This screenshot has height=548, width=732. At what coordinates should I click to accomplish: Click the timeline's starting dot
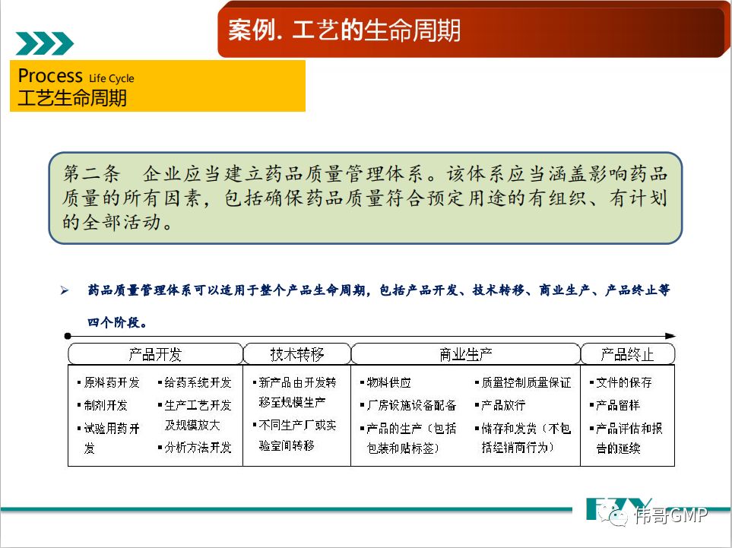[x=68, y=335]
